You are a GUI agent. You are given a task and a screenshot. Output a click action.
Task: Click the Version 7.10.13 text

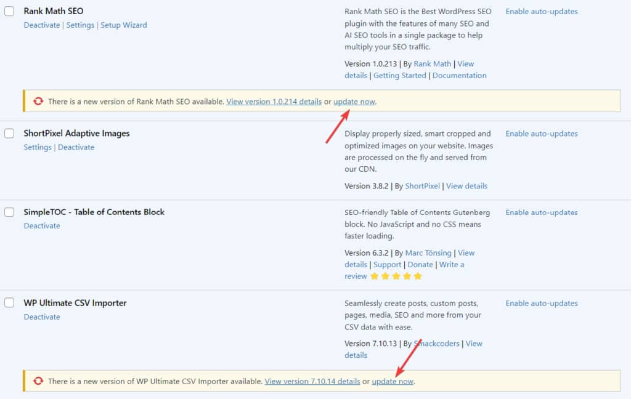(x=370, y=344)
